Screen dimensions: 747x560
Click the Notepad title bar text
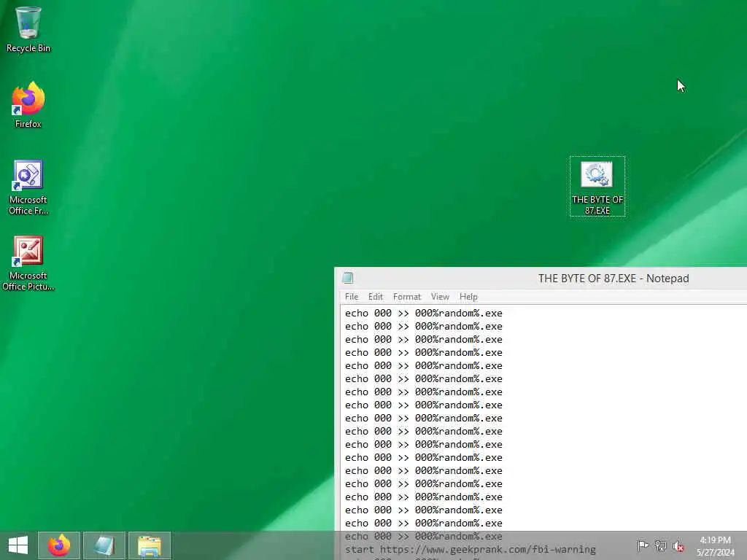pyautogui.click(x=614, y=278)
